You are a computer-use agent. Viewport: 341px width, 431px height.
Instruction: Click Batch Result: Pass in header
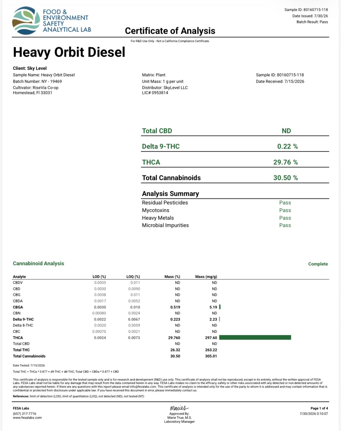(x=312, y=22)
